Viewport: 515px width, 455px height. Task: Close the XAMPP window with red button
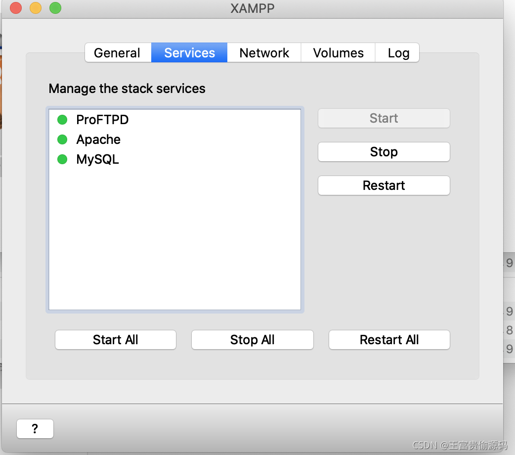tap(16, 8)
